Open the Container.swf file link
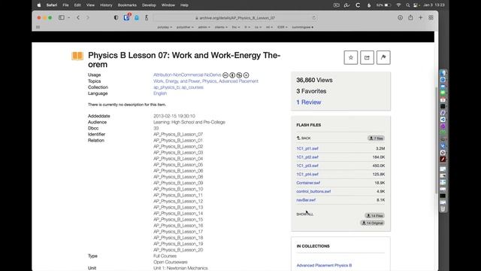This screenshot has width=481, height=271. tap(308, 183)
